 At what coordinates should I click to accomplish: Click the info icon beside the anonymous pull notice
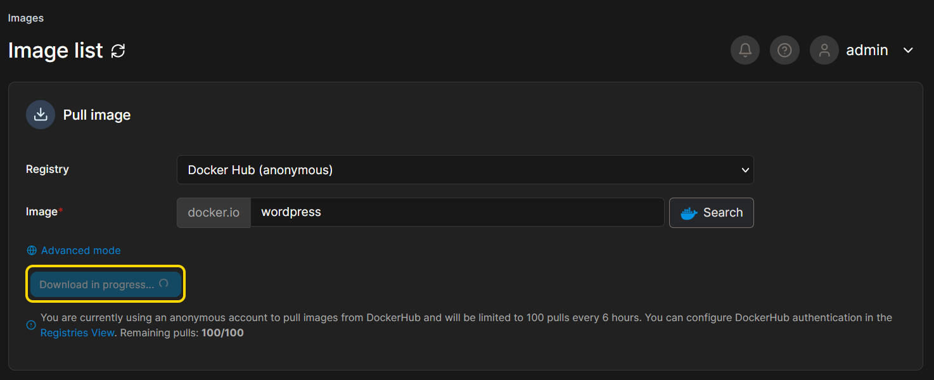31,325
